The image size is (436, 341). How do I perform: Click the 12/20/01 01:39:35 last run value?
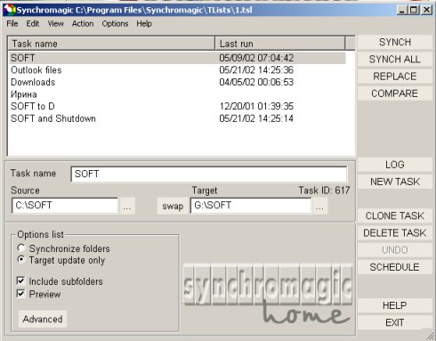click(256, 106)
